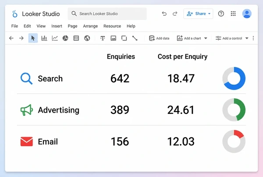The image size is (263, 177).
Task: Select the Line drawing tool
Action: coord(135,38)
